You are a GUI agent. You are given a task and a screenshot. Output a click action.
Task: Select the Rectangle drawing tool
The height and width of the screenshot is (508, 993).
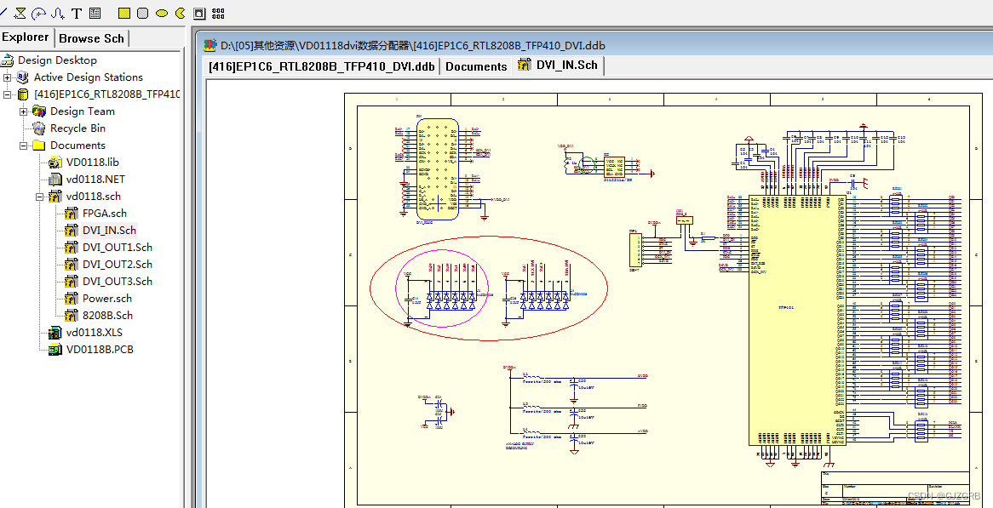(124, 13)
